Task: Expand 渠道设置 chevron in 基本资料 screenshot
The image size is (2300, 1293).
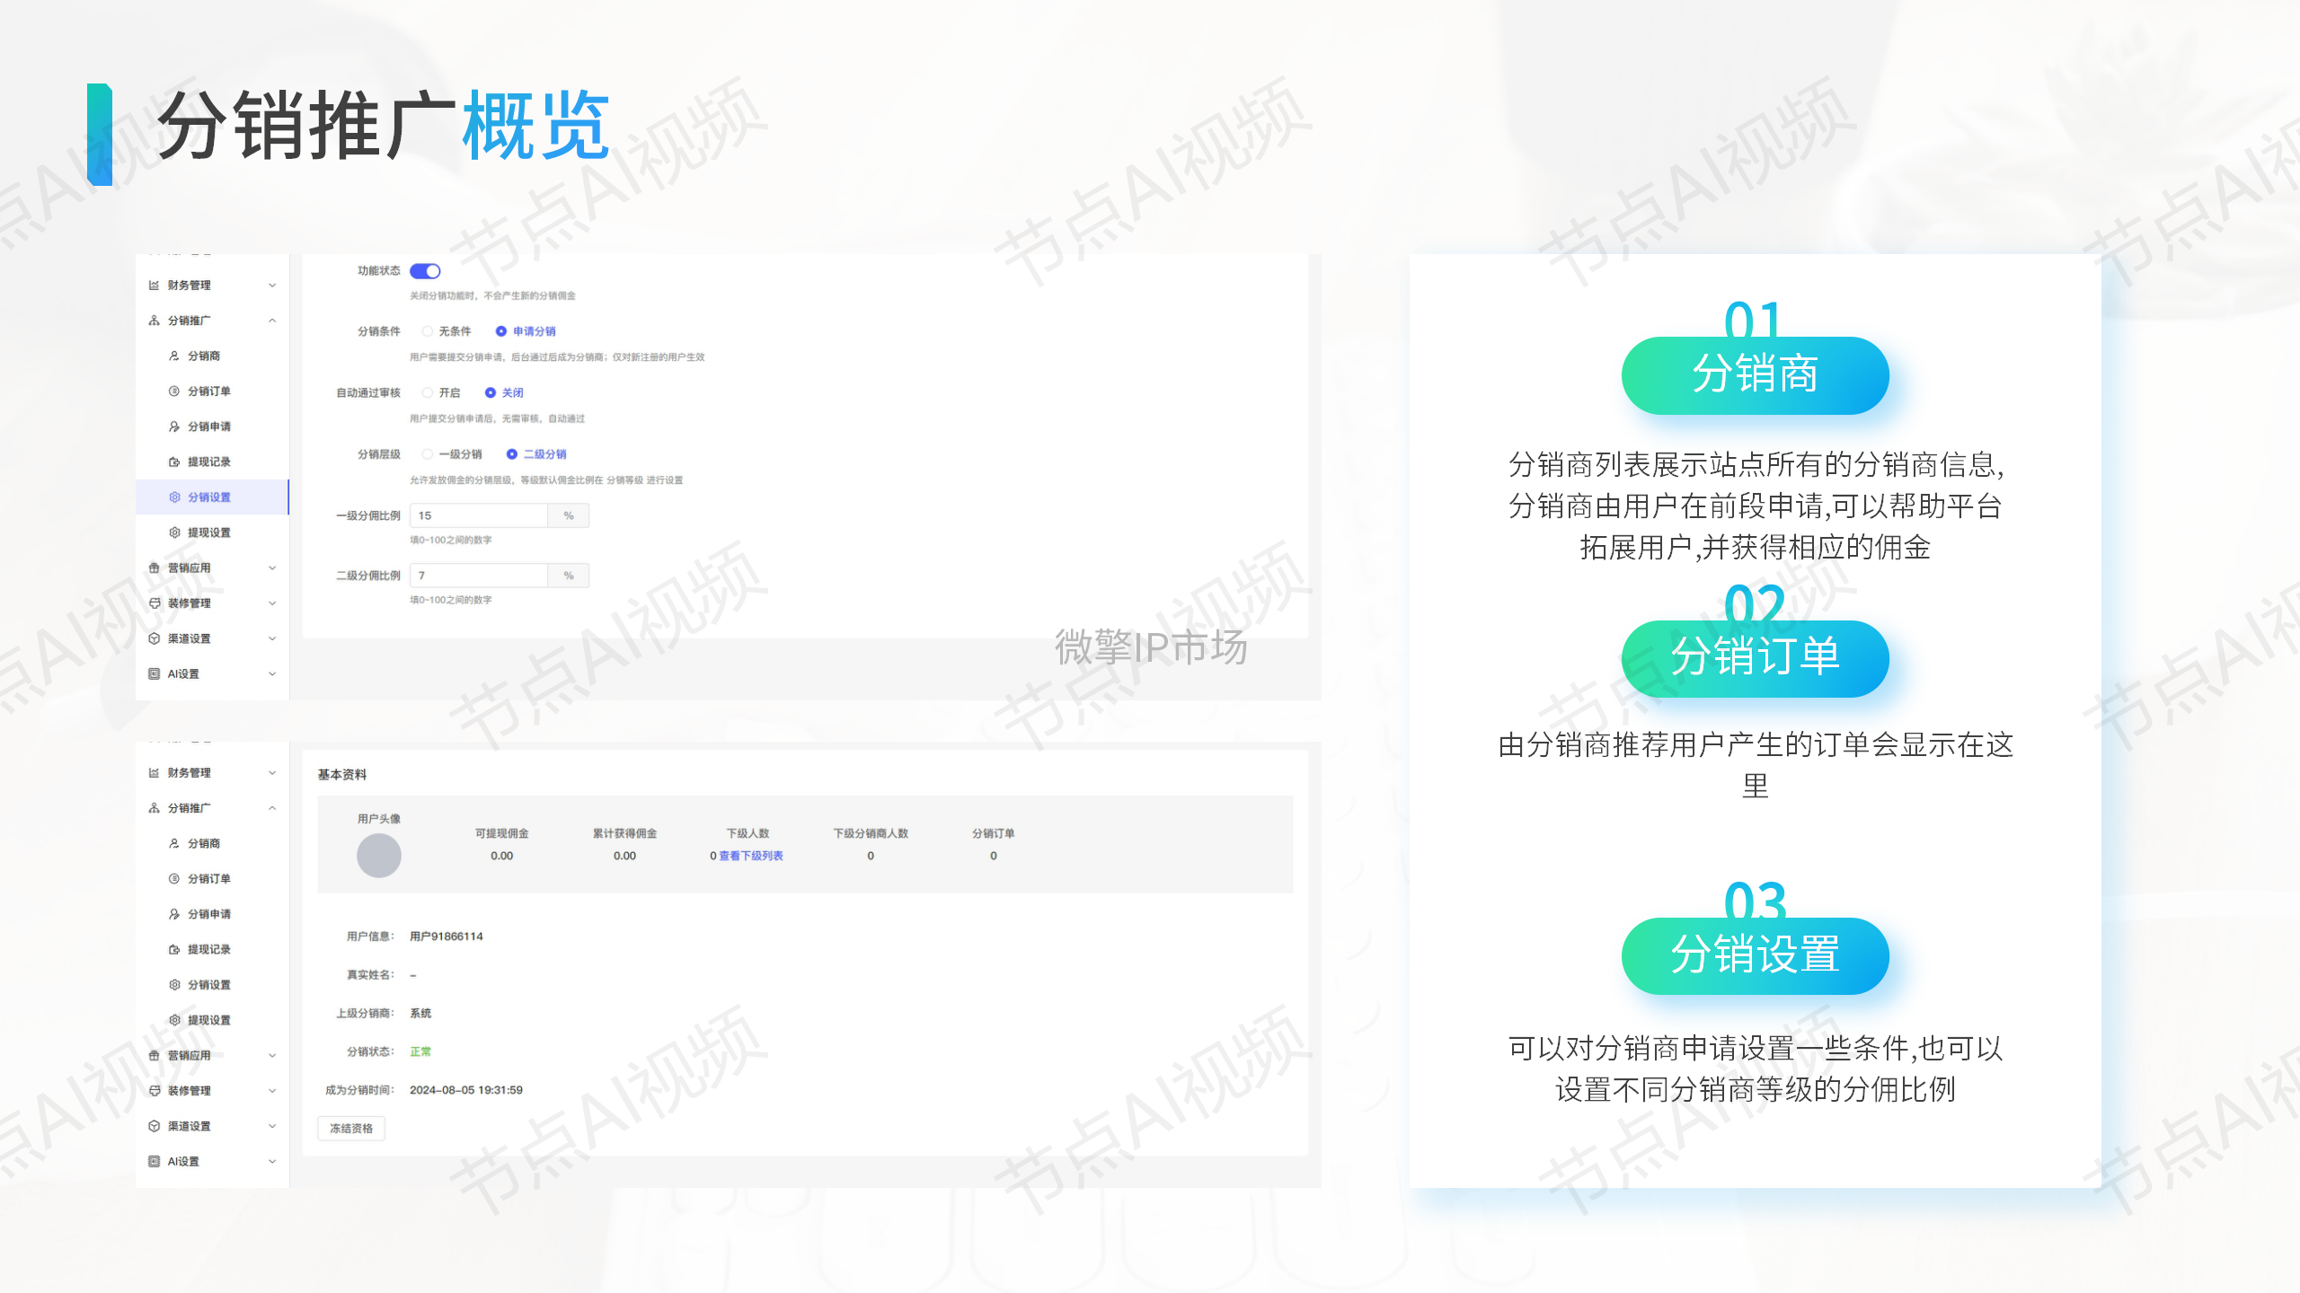Action: 272,1126
